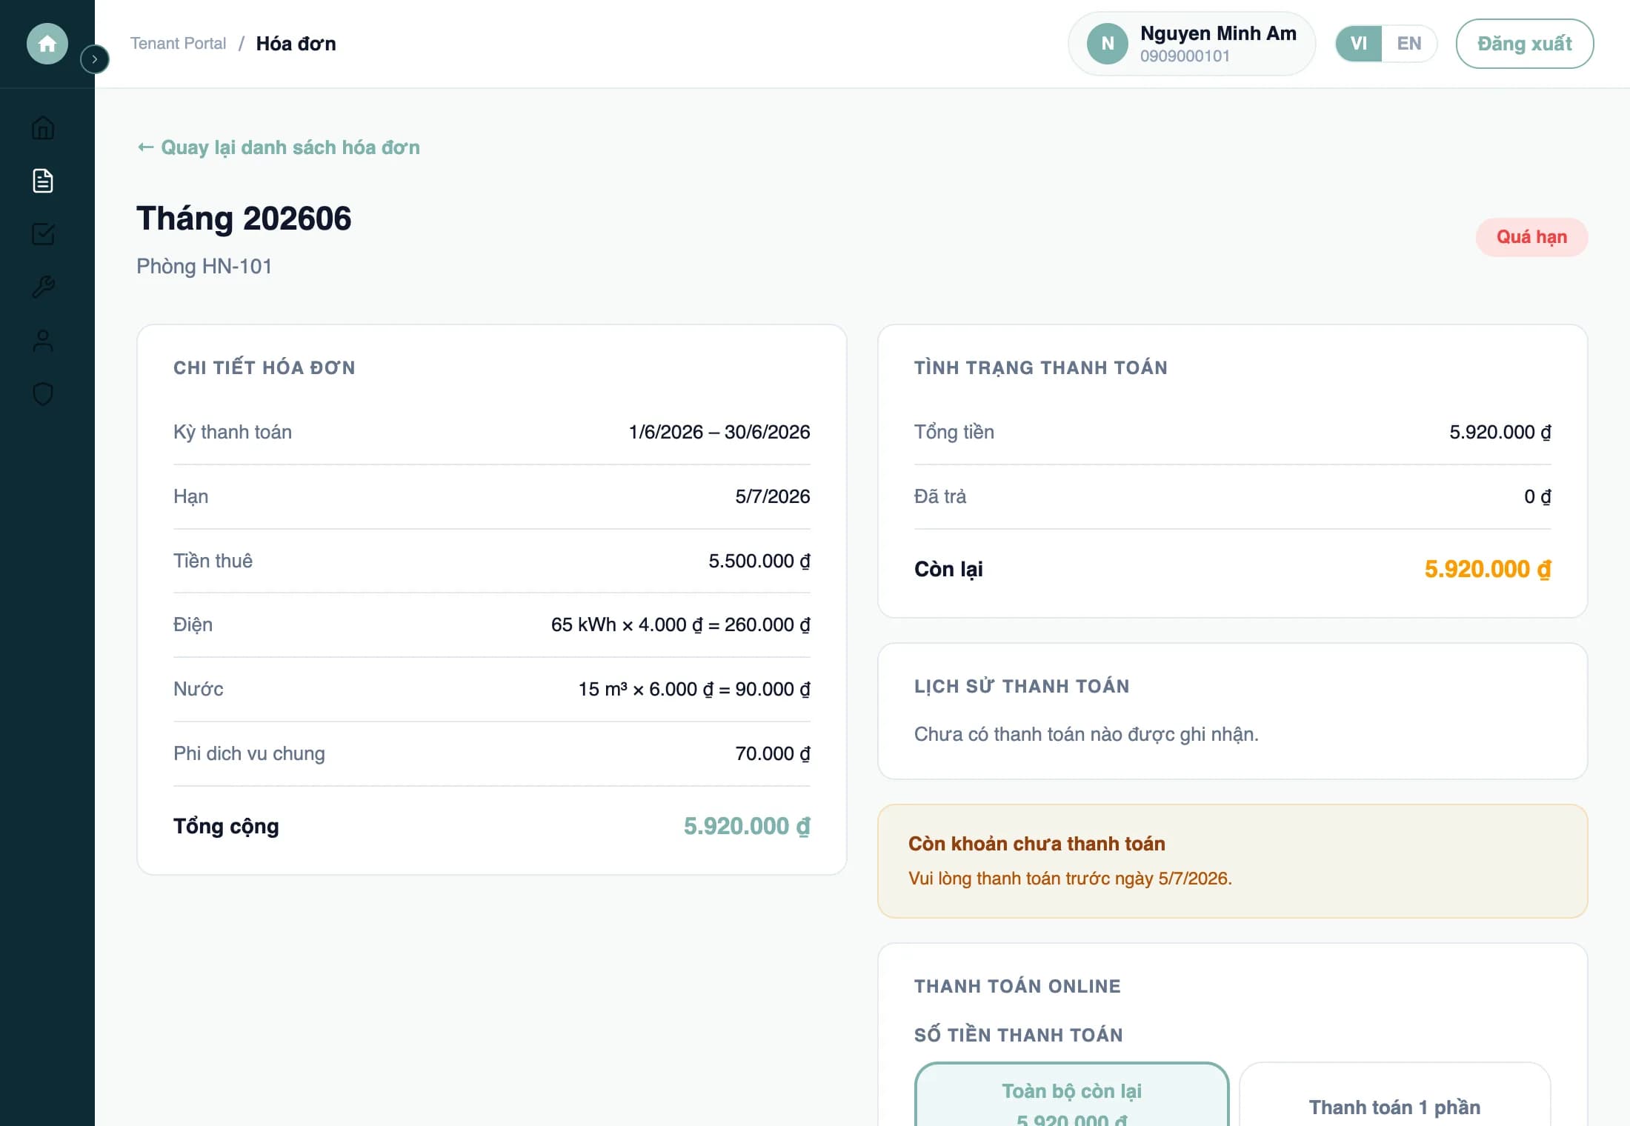The image size is (1630, 1126).
Task: Click Vui lòng thanh toán trước ngày 5/7/2026 message
Action: [x=1070, y=879]
